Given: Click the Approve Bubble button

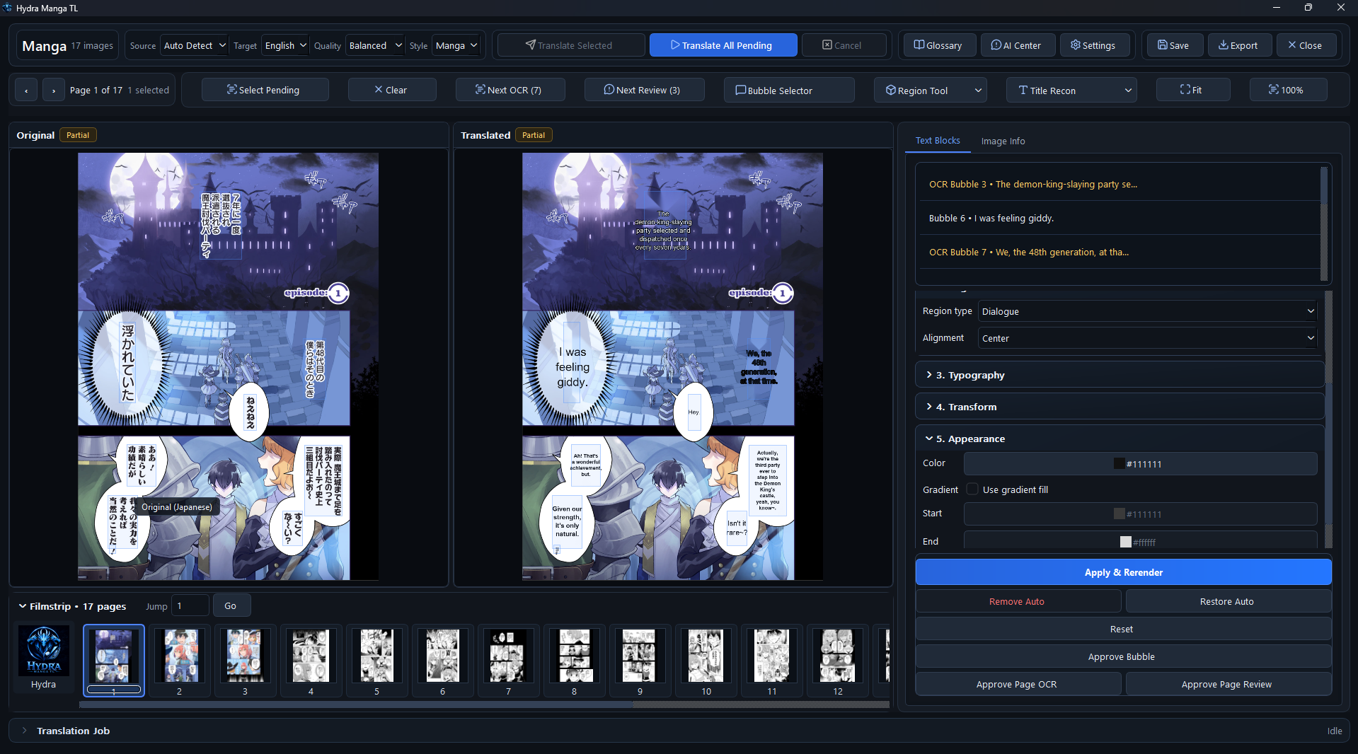Looking at the screenshot, I should (1123, 656).
